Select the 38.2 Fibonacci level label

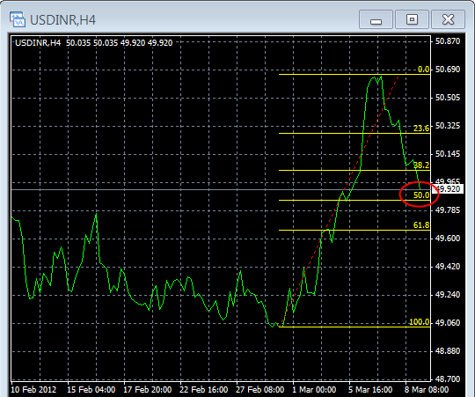[421, 165]
